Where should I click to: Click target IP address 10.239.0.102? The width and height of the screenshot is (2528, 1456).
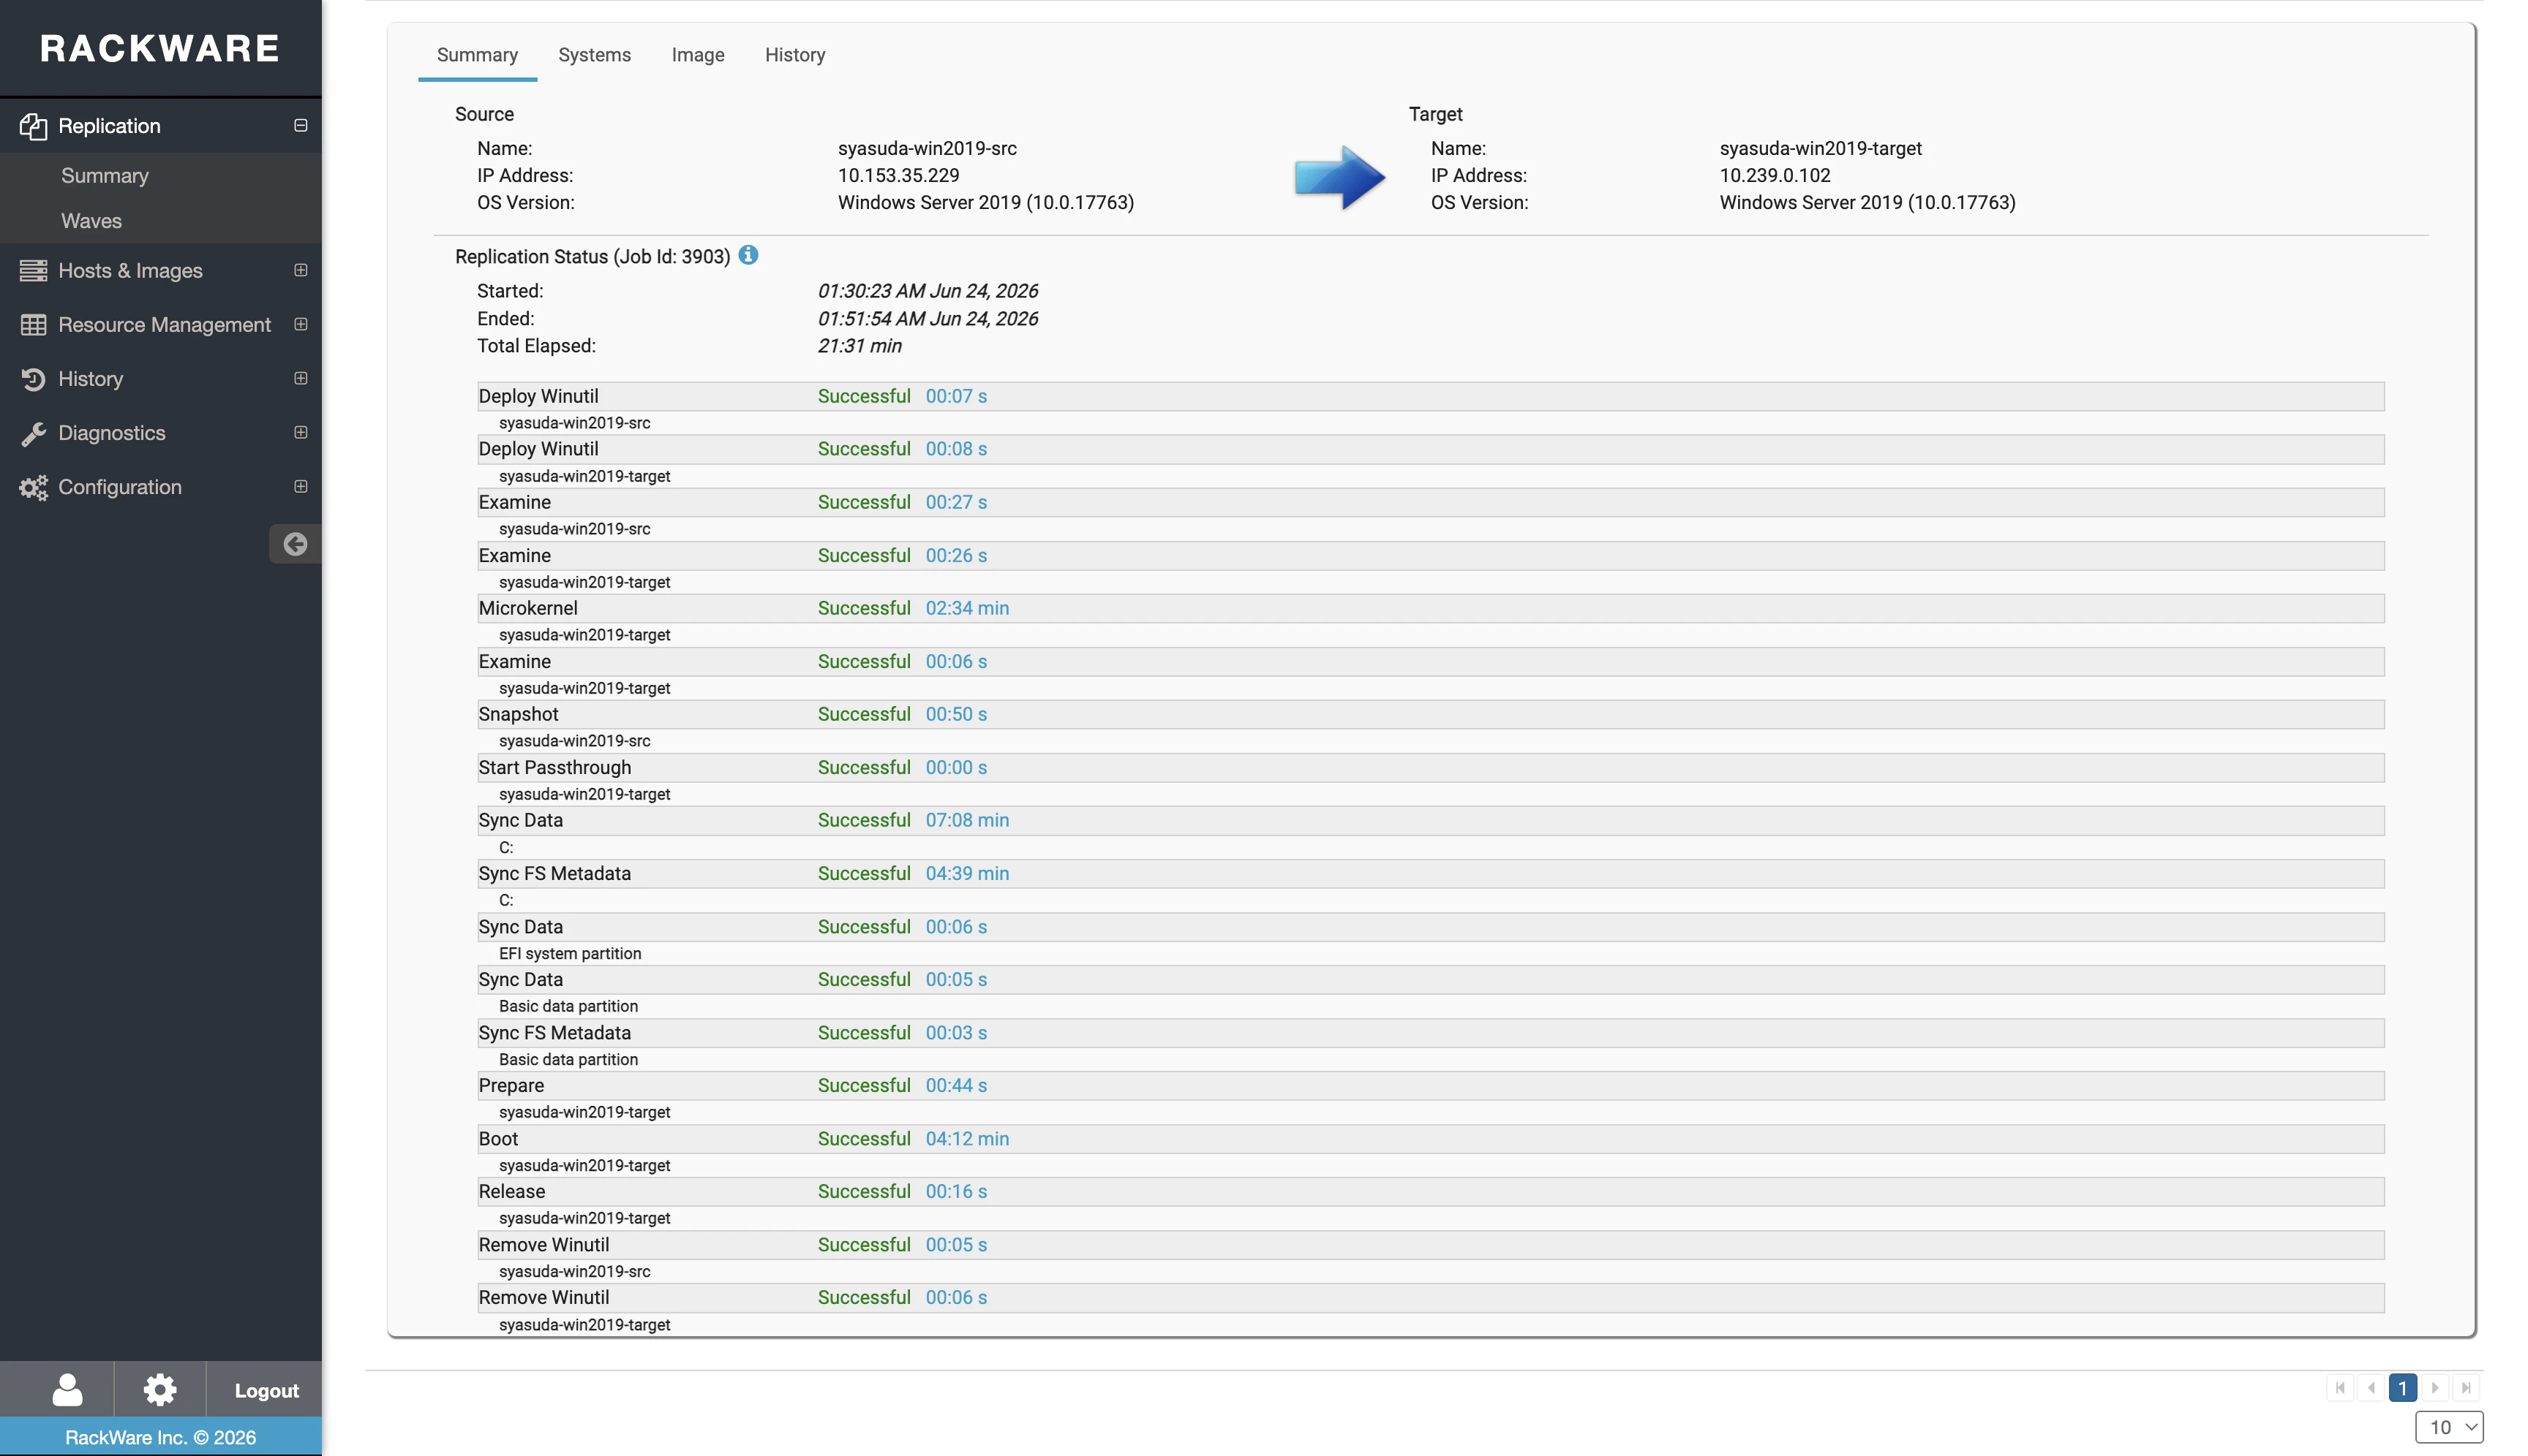[x=1775, y=175]
